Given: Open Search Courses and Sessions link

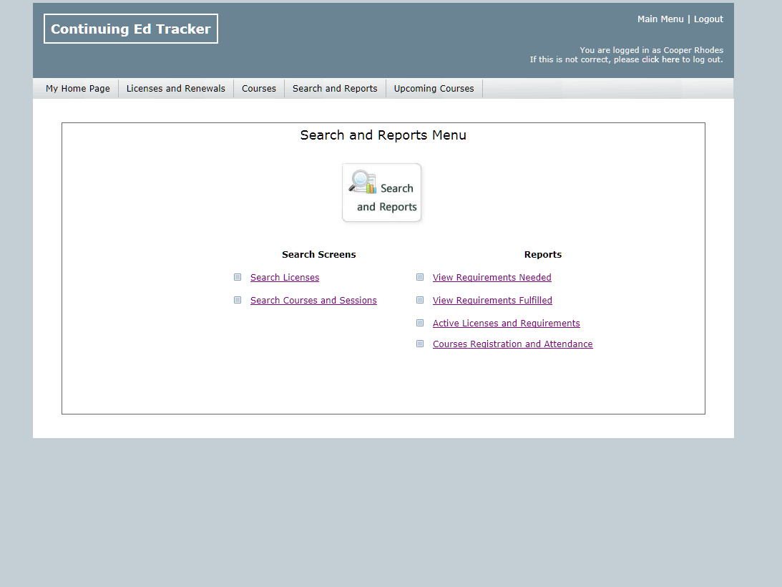Looking at the screenshot, I should tap(313, 301).
